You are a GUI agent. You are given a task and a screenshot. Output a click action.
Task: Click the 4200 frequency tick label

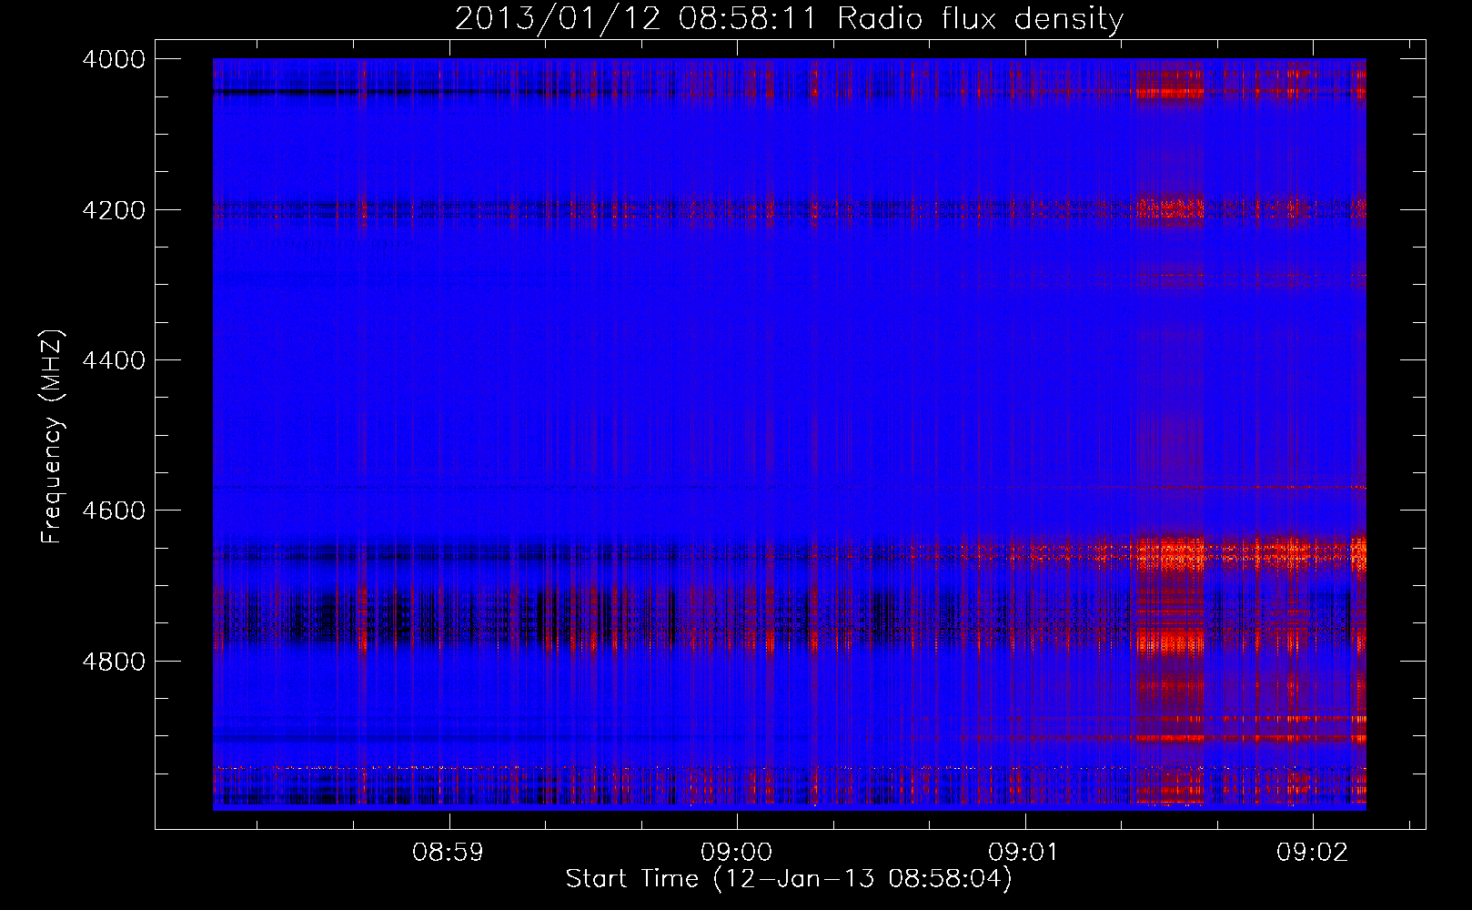(x=114, y=210)
